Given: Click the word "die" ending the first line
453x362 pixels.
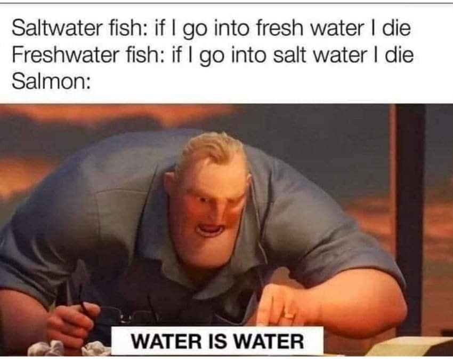Looking at the screenshot, I should [x=397, y=28].
